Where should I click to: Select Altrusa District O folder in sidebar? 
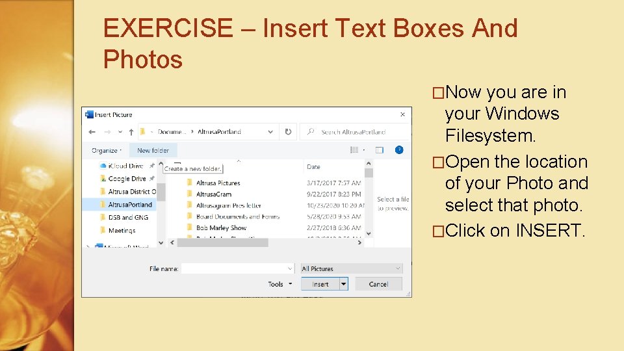(x=129, y=191)
